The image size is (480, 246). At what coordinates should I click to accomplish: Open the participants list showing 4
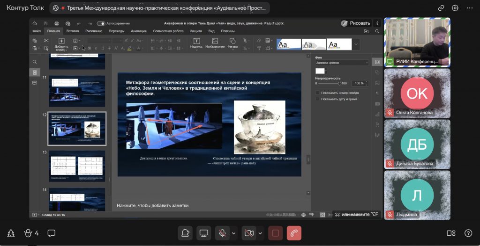click(31, 233)
